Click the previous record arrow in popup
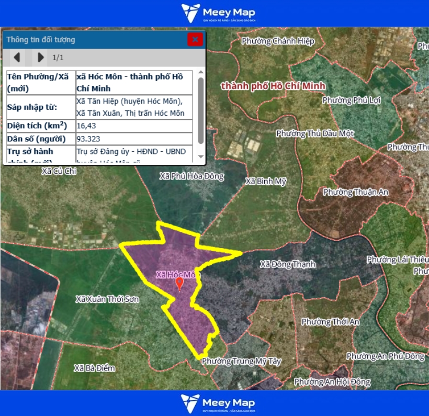Screen dimensions: 429x416 (x=17, y=57)
